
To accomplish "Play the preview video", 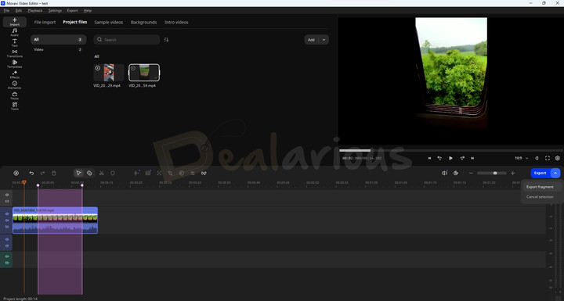I will pos(450,158).
